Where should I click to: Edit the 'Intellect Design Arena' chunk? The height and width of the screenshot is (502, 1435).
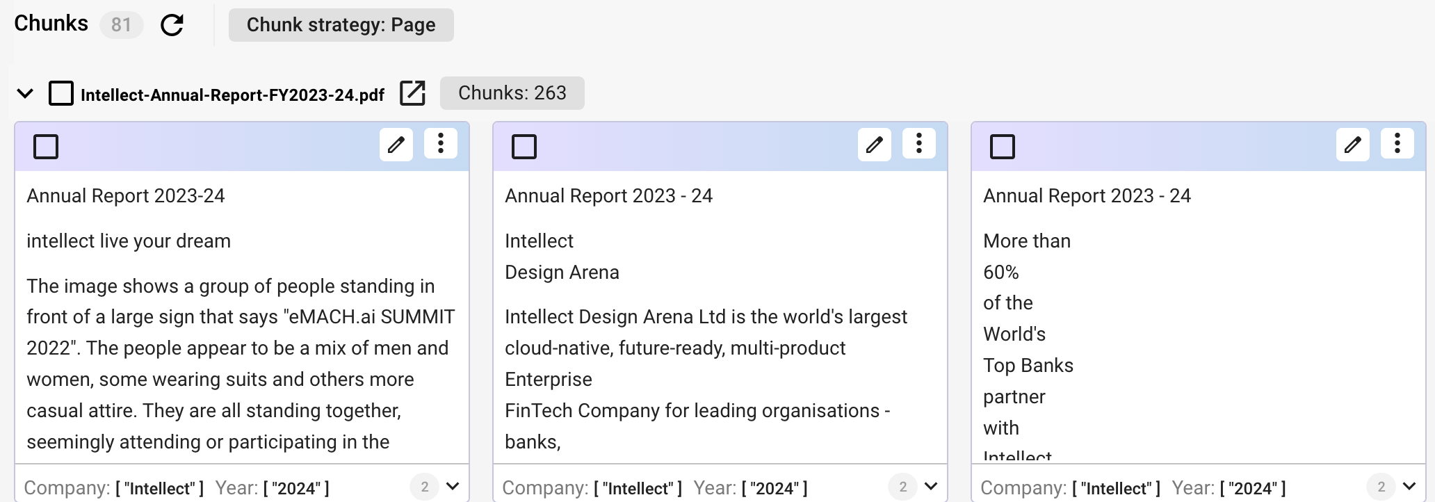[x=875, y=145]
